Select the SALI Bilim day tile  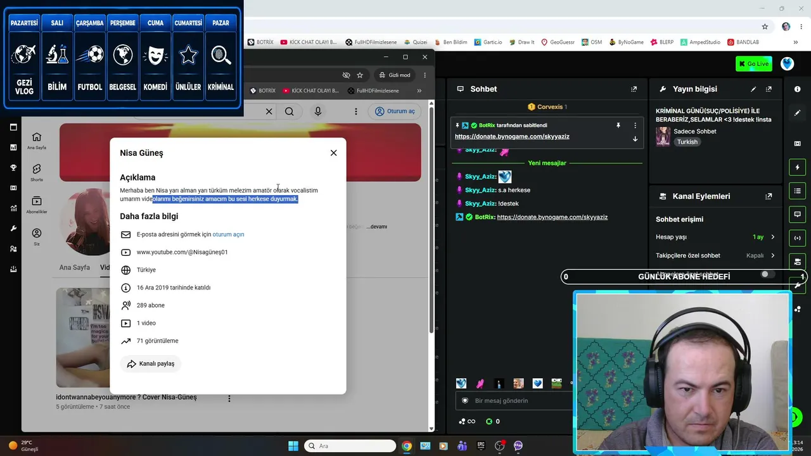57,58
